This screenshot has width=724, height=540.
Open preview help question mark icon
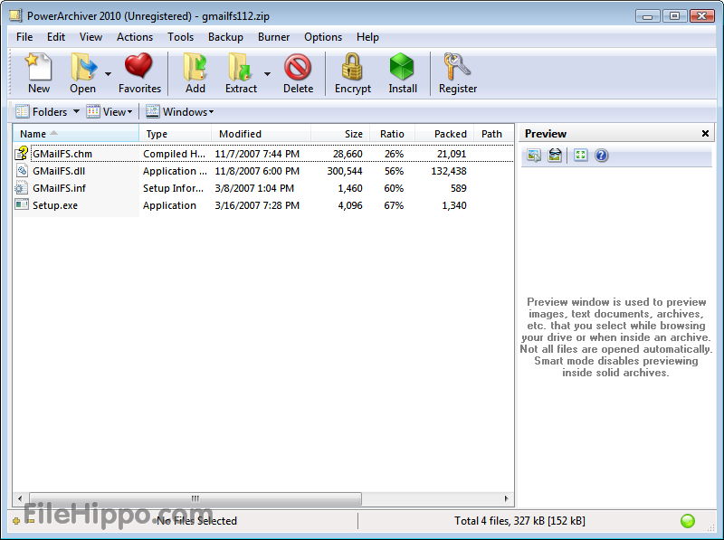pos(601,155)
